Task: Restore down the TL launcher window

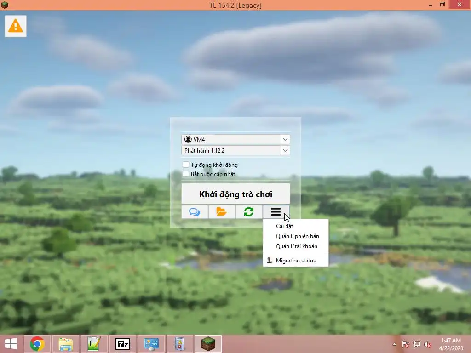Action: click(442, 5)
